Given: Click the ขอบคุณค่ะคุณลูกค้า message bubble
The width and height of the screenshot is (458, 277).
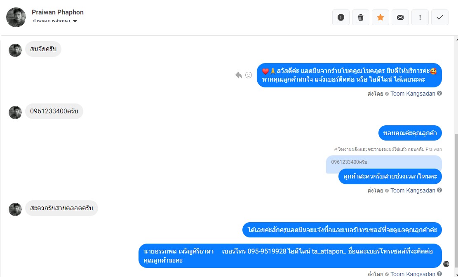Looking at the screenshot, I should (x=410, y=133).
